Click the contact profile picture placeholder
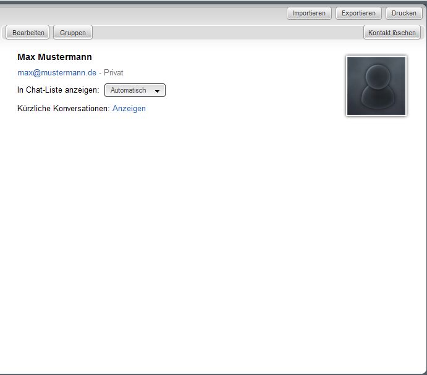Screen dimensions: 427x375 [x=376, y=86]
